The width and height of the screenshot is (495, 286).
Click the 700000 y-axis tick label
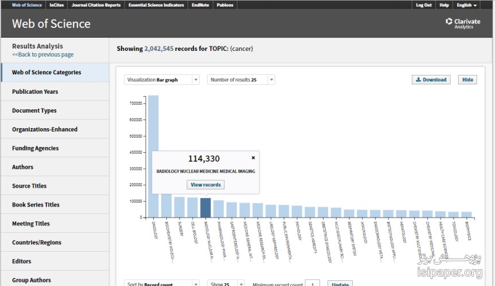point(136,104)
